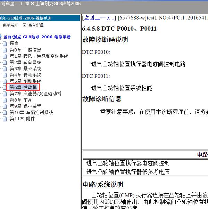Click the text 厂家:S-上海别克GL8陆尊2006
The image size is (208, 209).
tap(51, 3)
